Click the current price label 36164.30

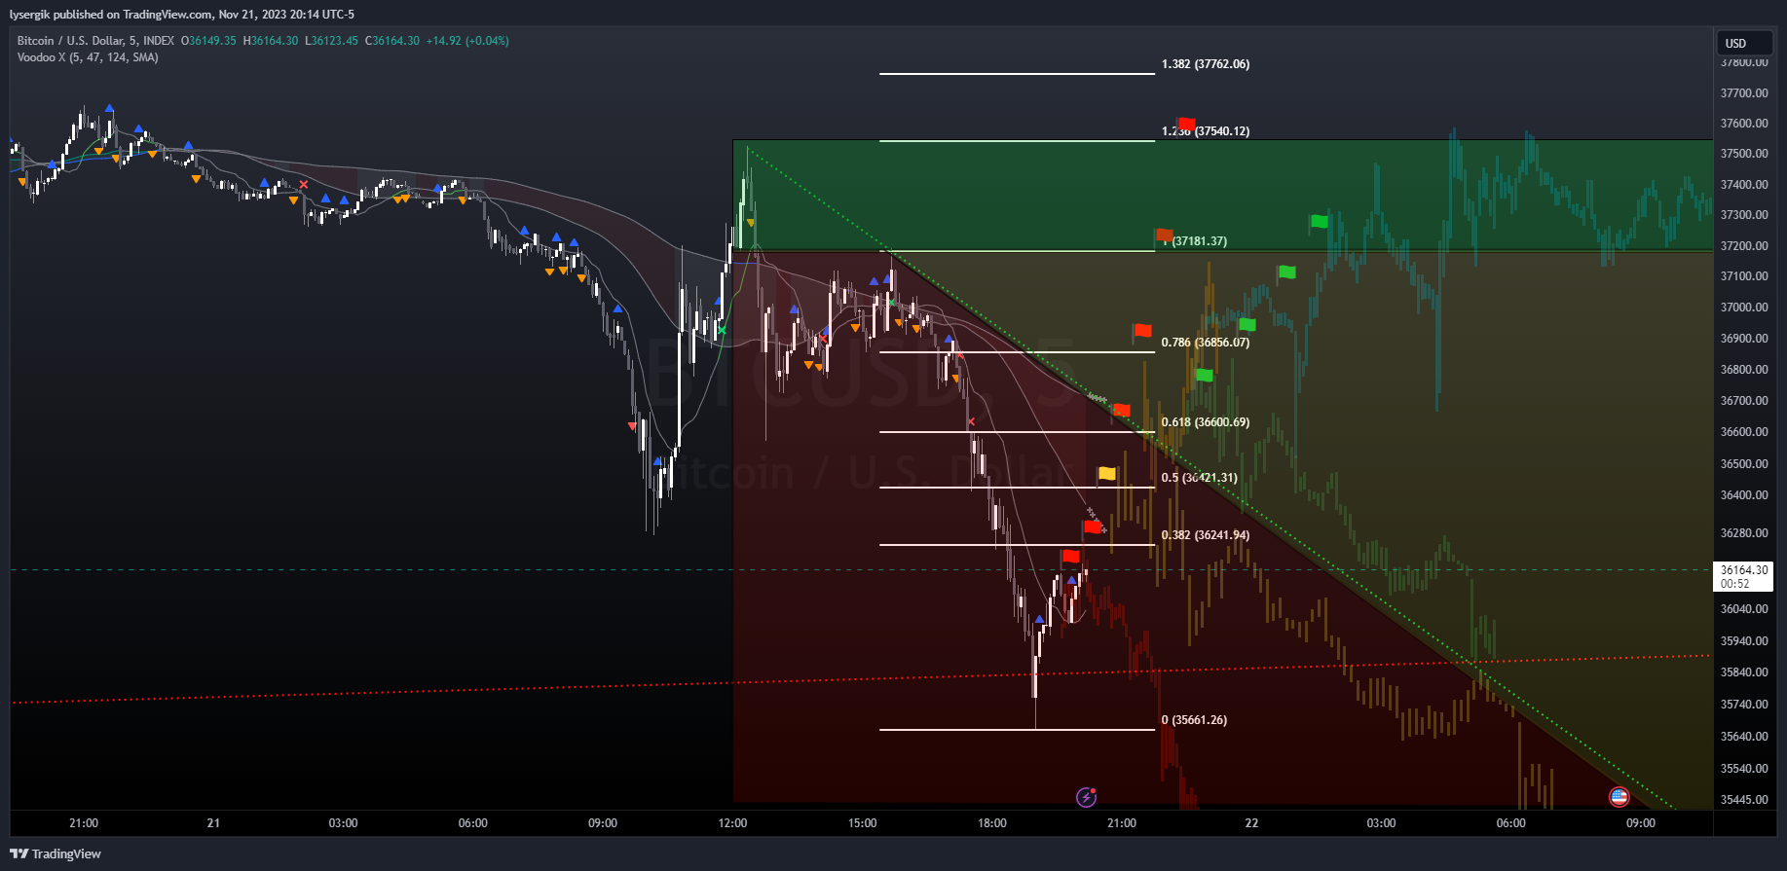tap(1743, 570)
